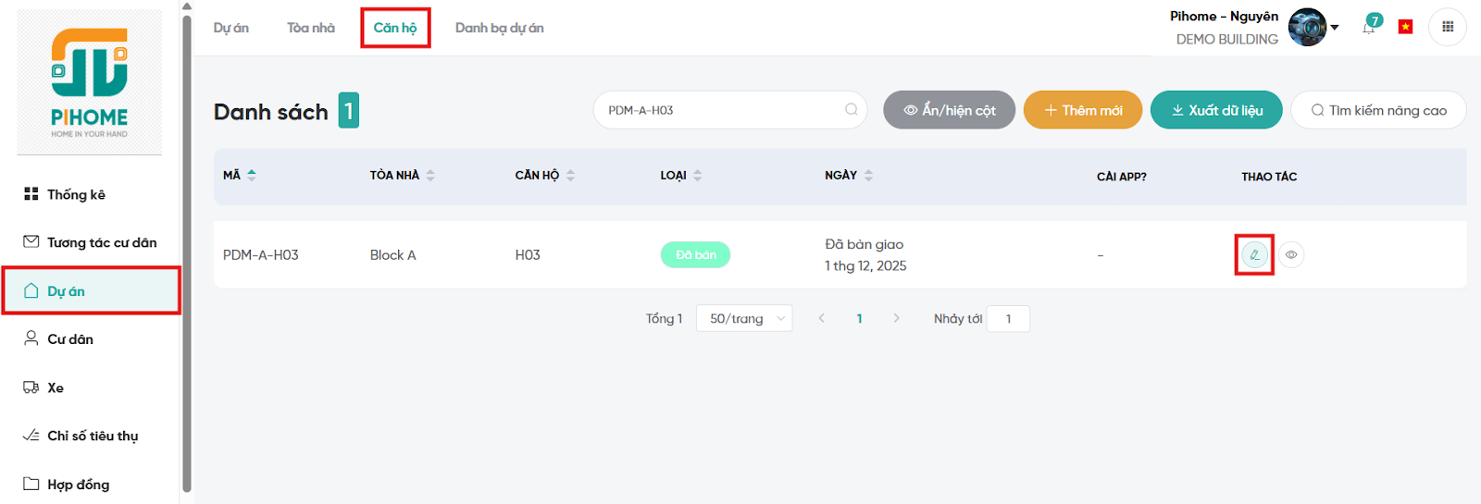Click the eye view icon in the row
The width and height of the screenshot is (1481, 504).
1291,254
